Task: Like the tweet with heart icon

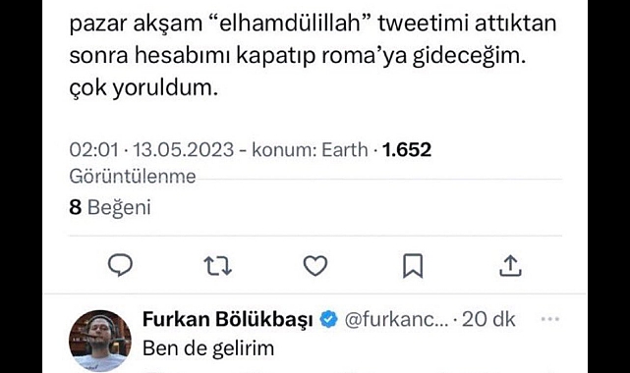Action: coord(315,266)
